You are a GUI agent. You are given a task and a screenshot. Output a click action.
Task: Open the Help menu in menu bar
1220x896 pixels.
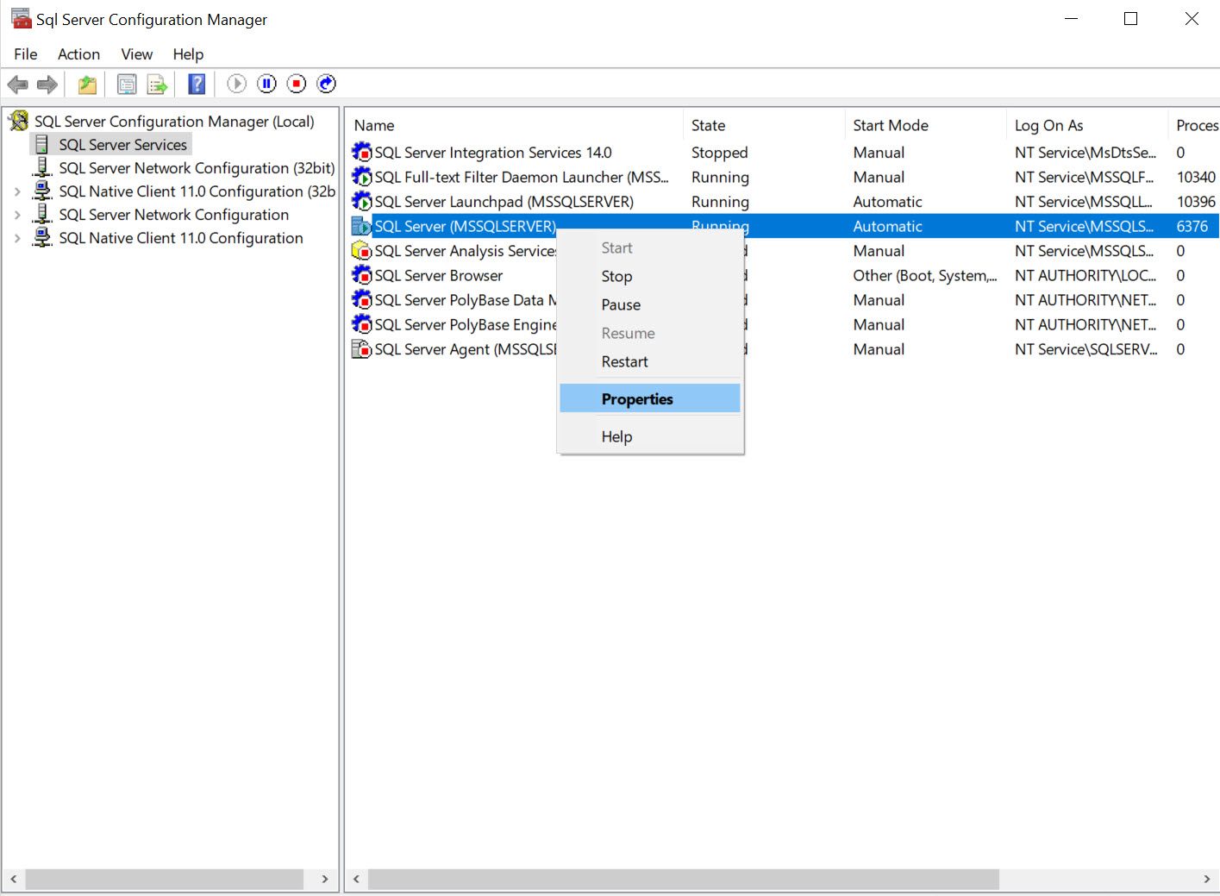click(x=188, y=54)
